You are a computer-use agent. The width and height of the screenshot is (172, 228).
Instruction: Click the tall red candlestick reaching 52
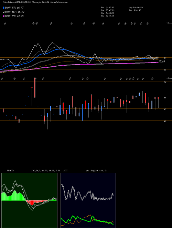tap(35, 88)
